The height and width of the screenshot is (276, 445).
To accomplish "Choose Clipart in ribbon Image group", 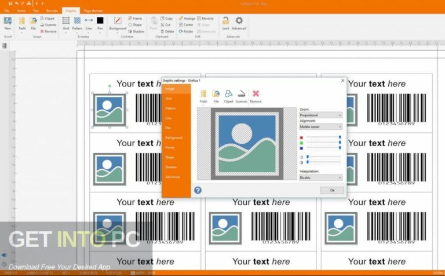I will click(47, 19).
